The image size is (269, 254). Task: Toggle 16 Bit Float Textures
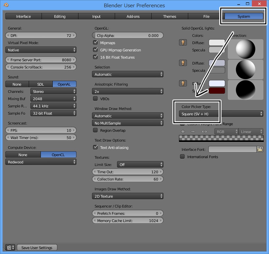pyautogui.click(x=95, y=57)
